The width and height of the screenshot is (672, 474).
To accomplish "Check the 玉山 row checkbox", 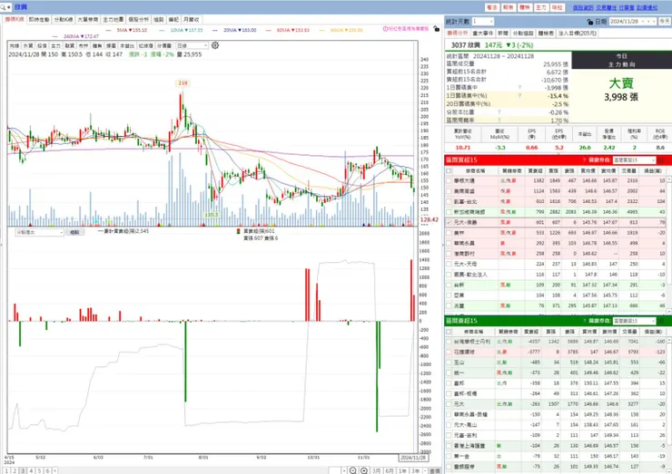I will [x=449, y=363].
